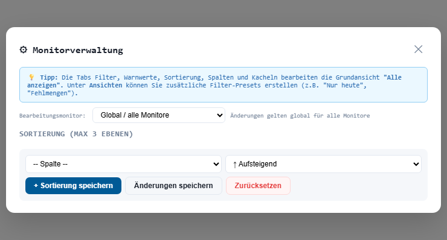Click the Monitorverwaltung title text
This screenshot has width=447, height=240.
click(x=78, y=50)
